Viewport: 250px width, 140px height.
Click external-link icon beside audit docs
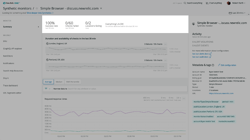click(x=210, y=57)
